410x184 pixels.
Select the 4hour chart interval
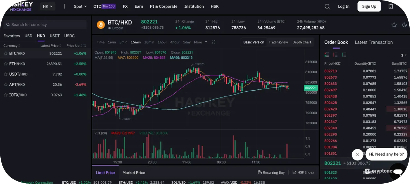pos(175,42)
